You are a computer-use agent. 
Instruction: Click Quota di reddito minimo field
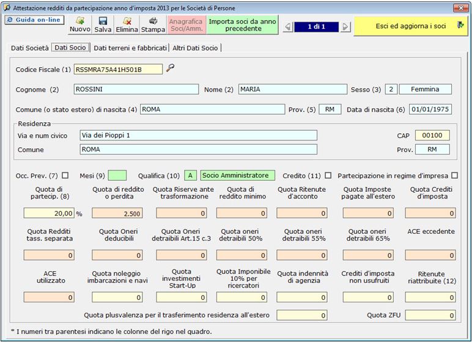[242, 213]
